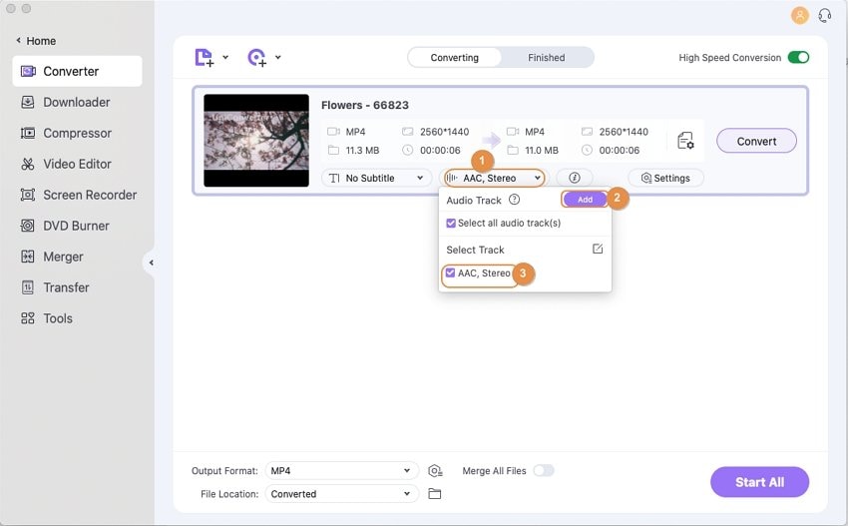Click the Convert button
848x526 pixels.
coord(756,141)
